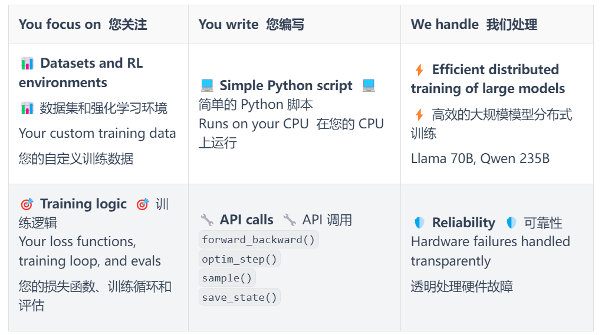Select the forward_backward() code snippet
This screenshot has height=335, width=605.
point(259,240)
